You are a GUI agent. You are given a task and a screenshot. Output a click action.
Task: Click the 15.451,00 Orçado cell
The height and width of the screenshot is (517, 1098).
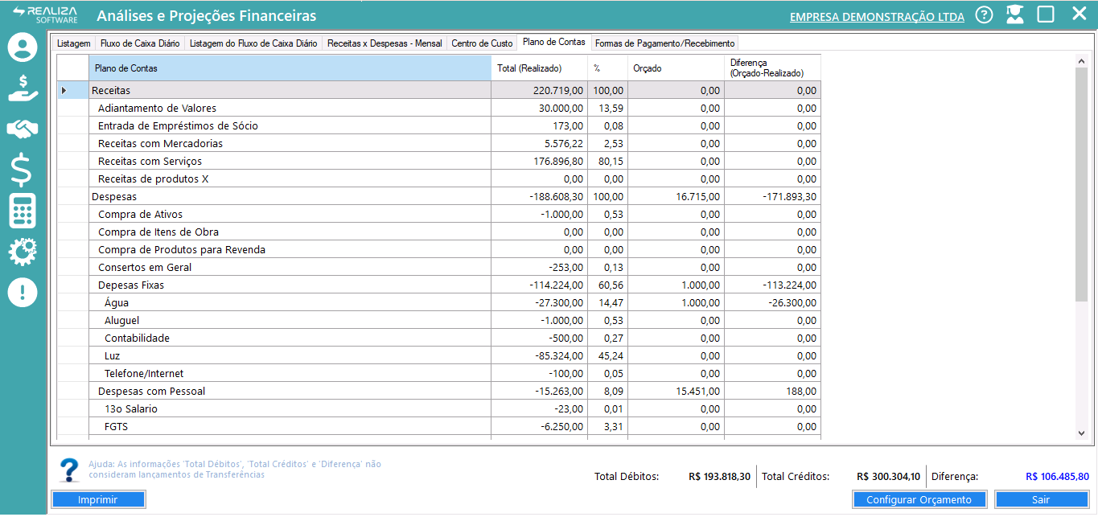point(676,392)
